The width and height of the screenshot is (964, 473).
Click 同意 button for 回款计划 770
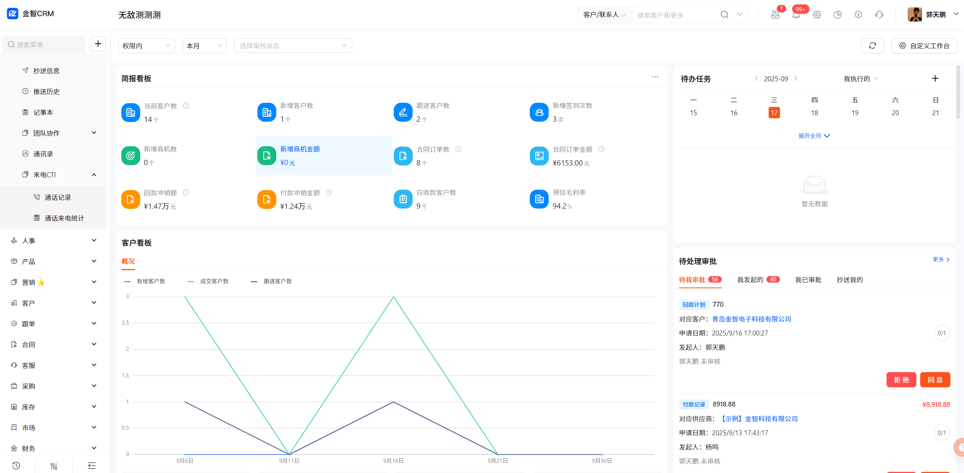935,380
